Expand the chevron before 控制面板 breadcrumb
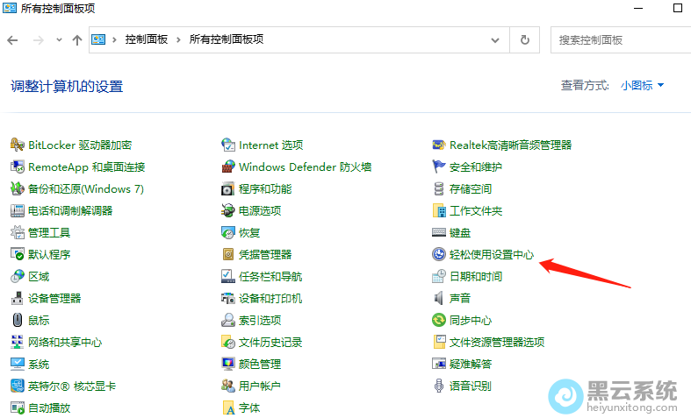This screenshot has width=691, height=418. coord(114,40)
